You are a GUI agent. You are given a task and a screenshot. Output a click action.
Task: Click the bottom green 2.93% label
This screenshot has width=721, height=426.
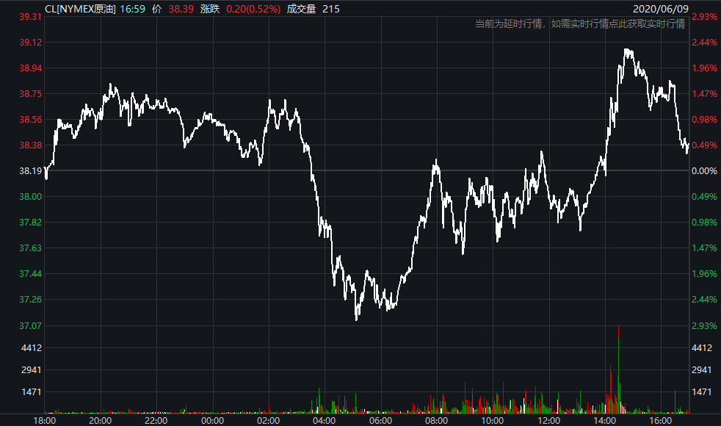704,325
